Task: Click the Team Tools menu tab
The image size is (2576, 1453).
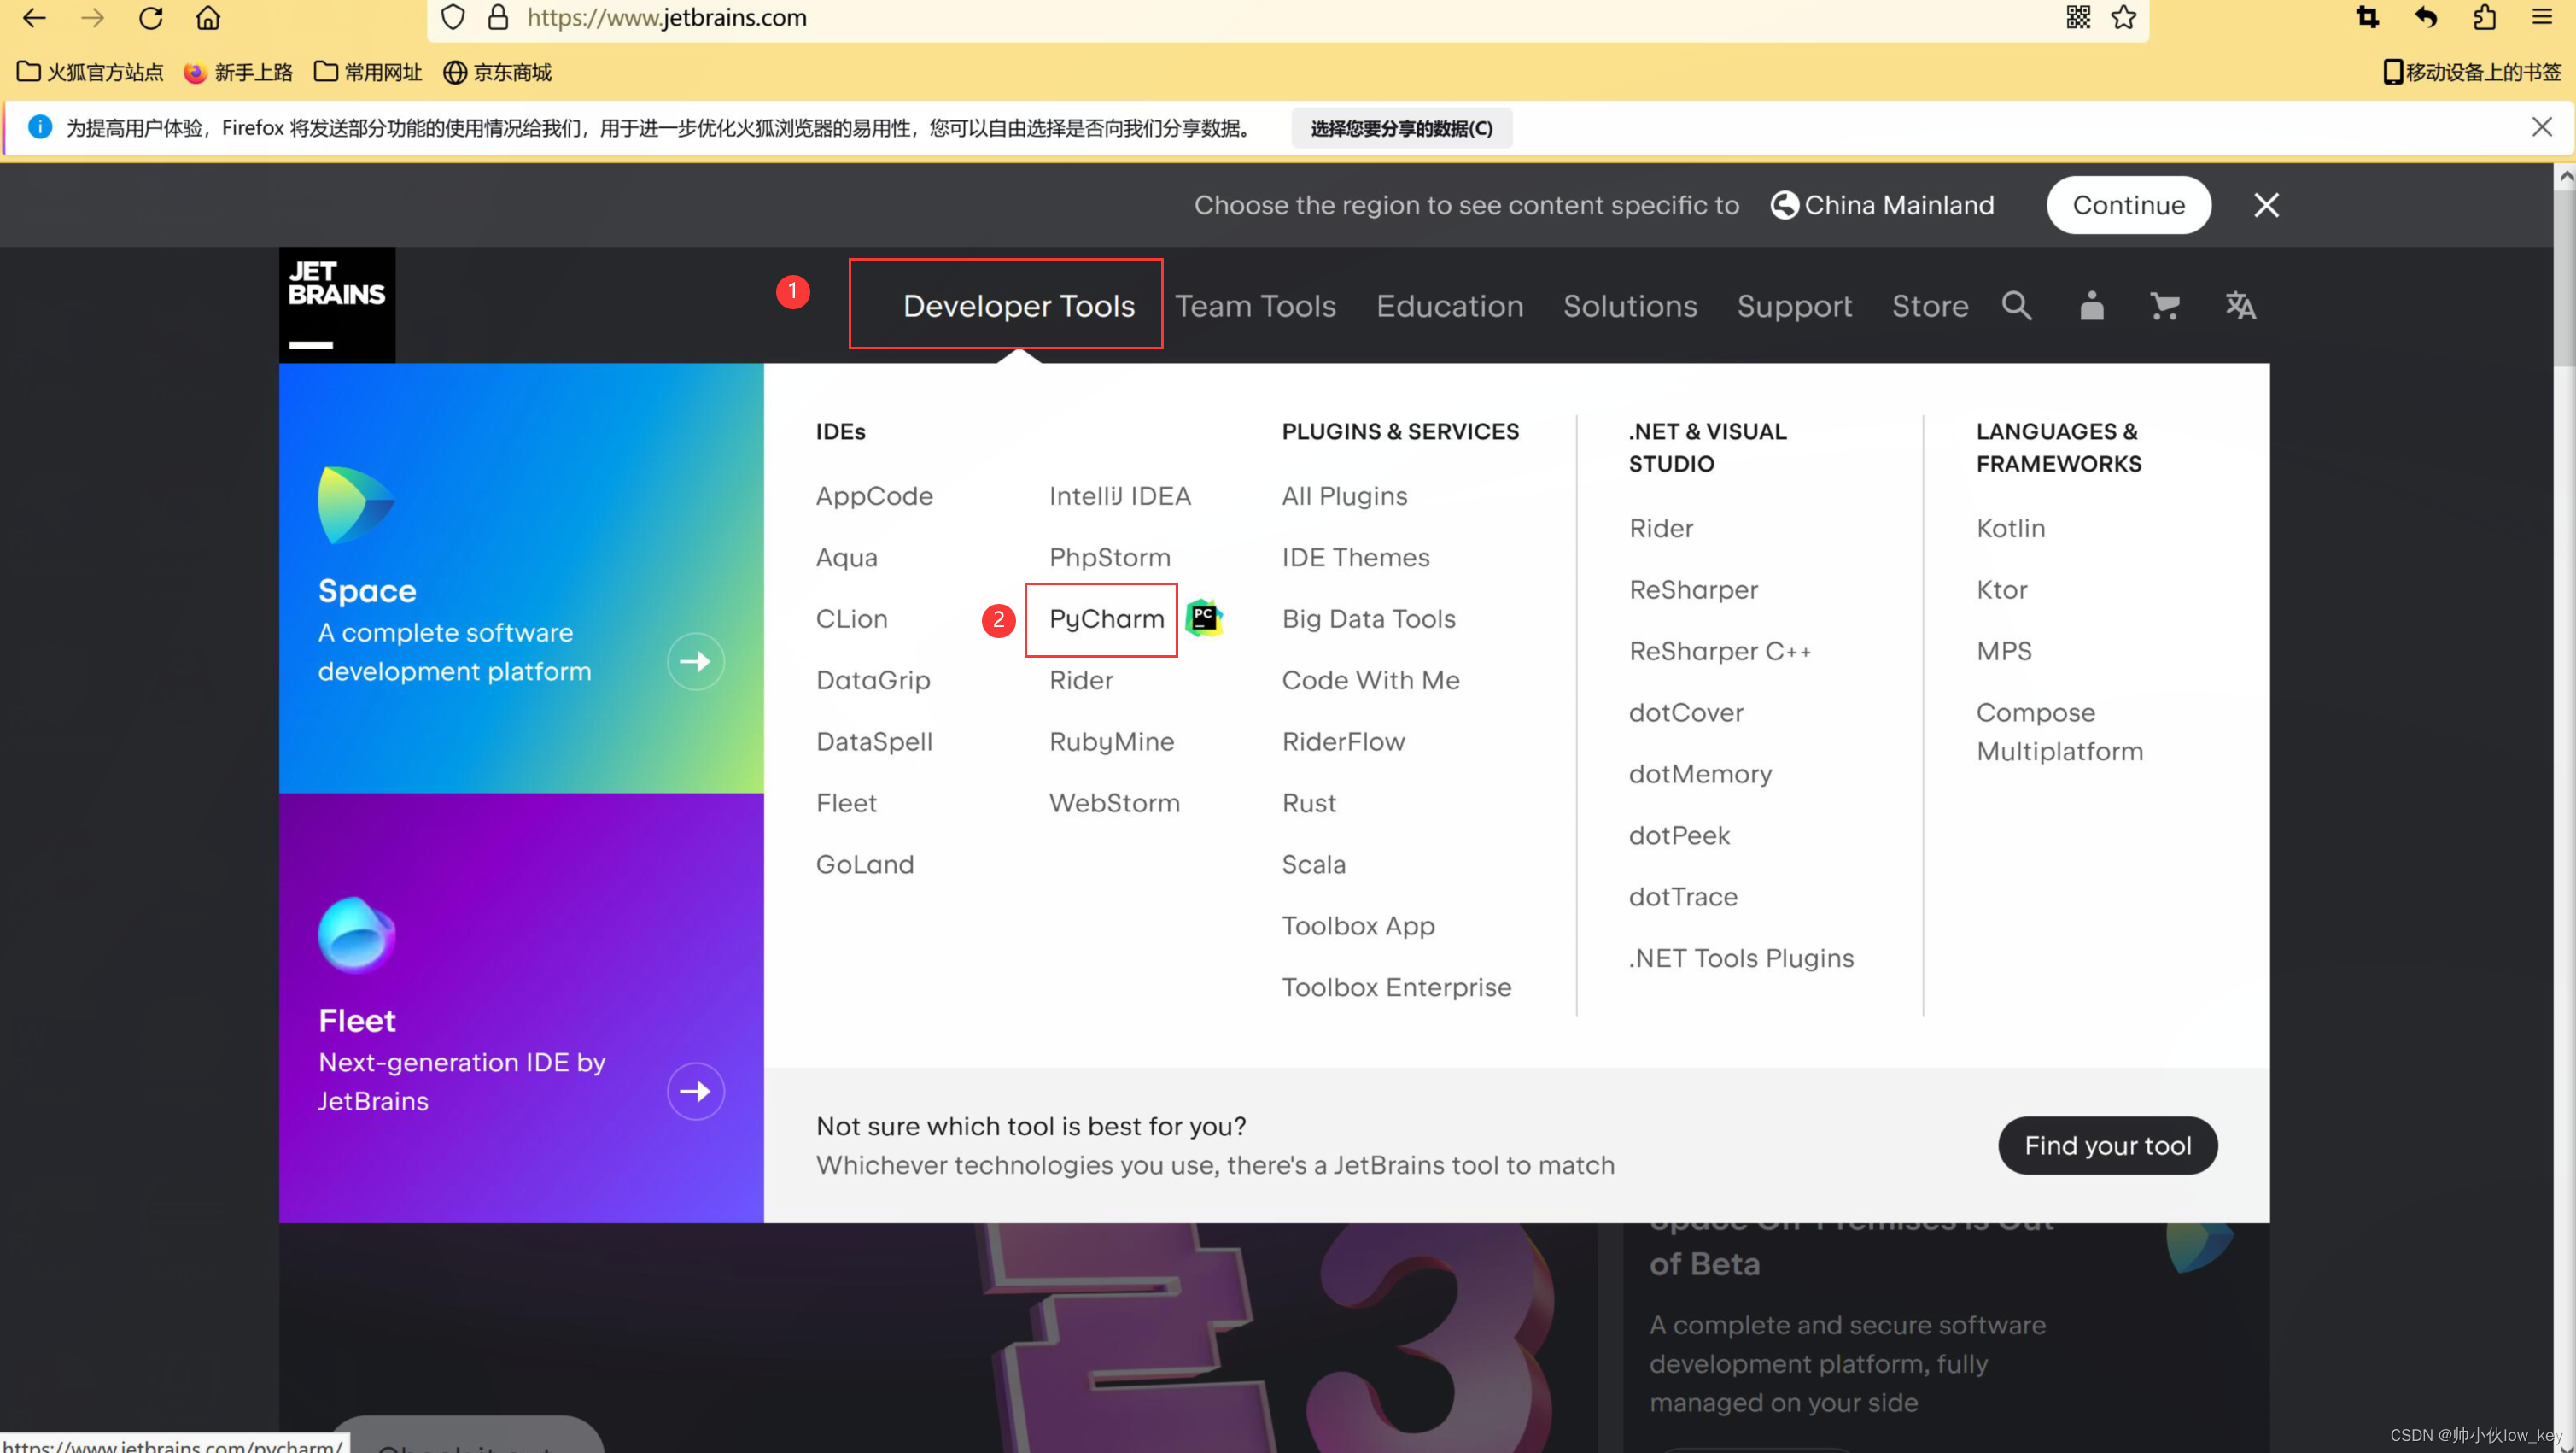Action: click(1256, 306)
